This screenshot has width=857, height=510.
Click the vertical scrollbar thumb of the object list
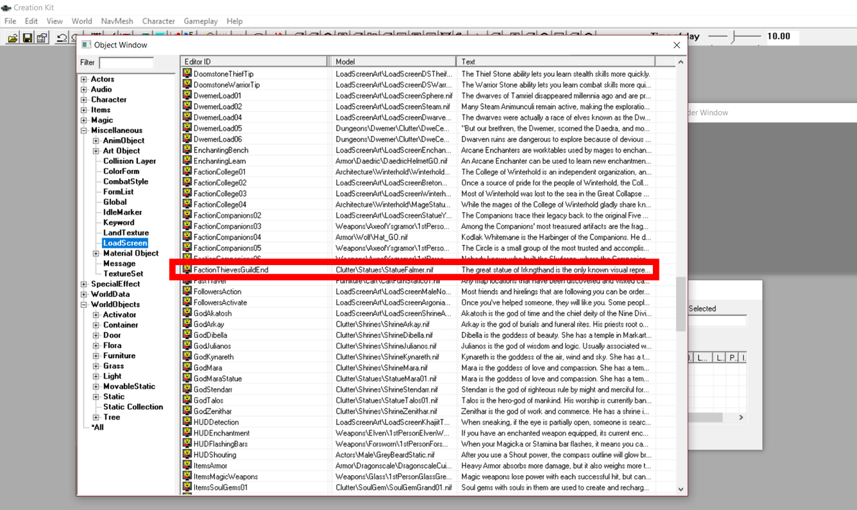click(681, 305)
